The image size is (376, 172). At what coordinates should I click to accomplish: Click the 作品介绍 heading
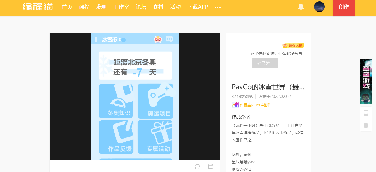(x=241, y=117)
